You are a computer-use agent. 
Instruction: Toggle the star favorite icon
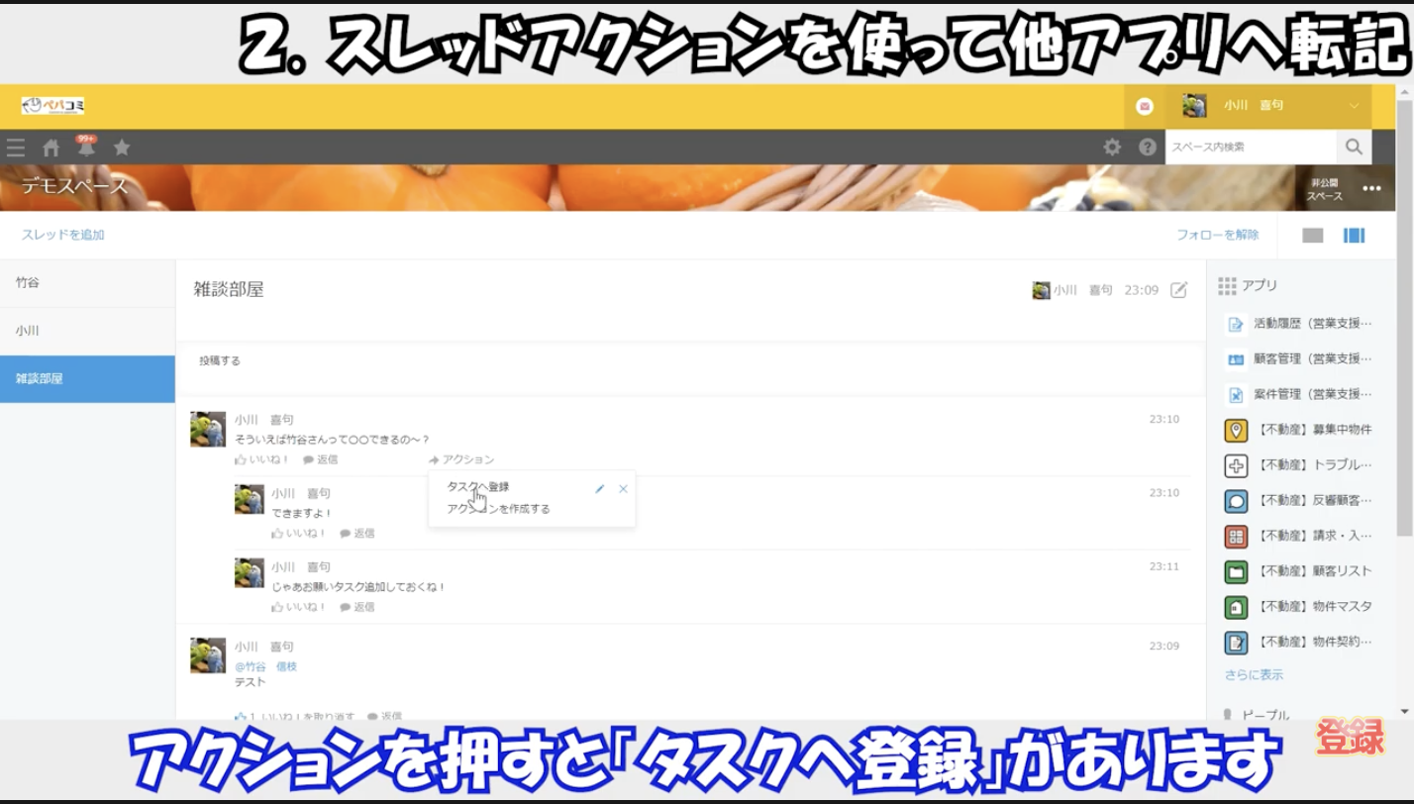click(121, 147)
